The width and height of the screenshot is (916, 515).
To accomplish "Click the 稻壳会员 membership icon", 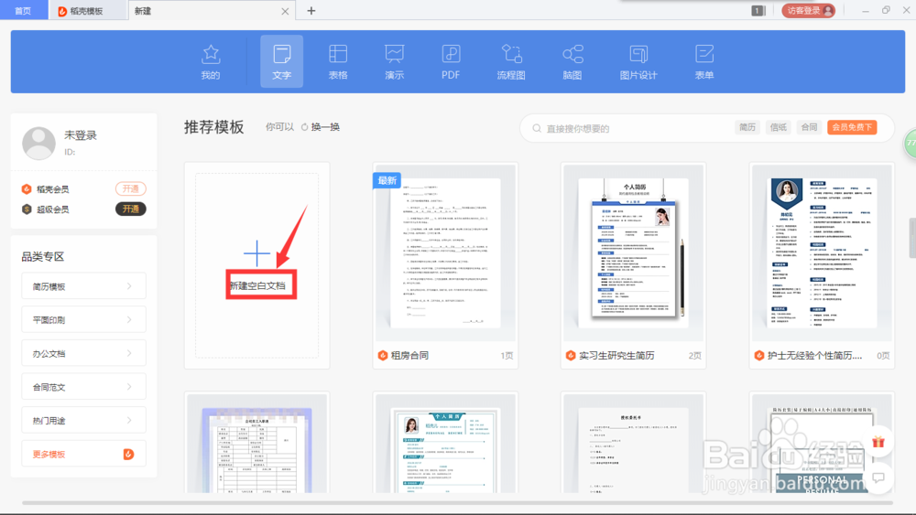I will pyautogui.click(x=27, y=189).
